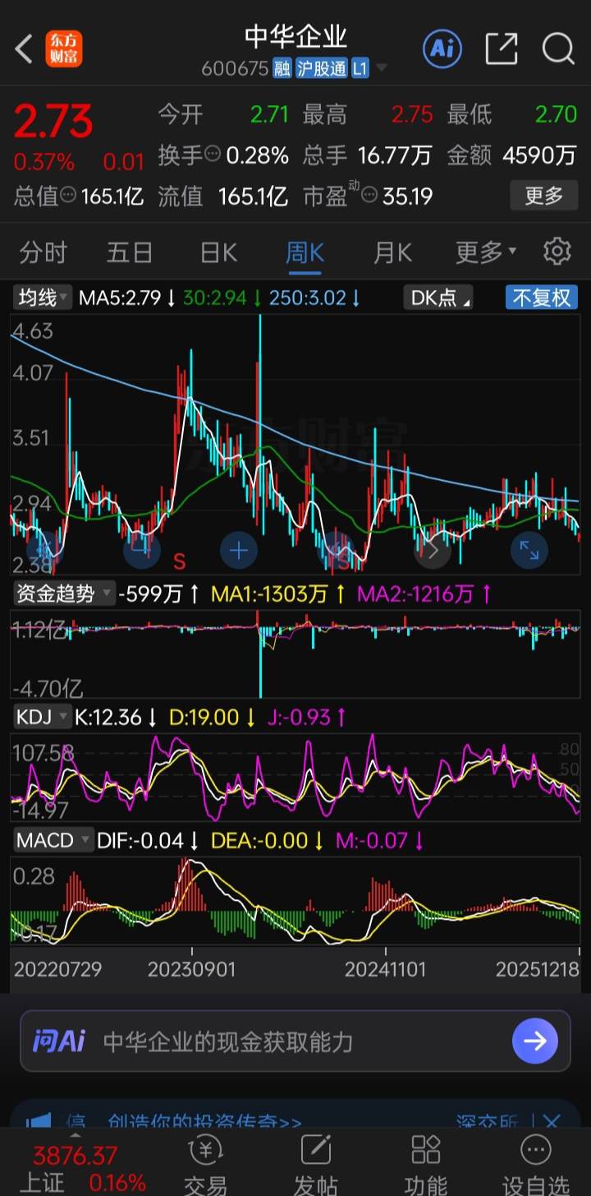Tap the turnover 换手 info icon
The width and height of the screenshot is (591, 1196).
[x=213, y=154]
